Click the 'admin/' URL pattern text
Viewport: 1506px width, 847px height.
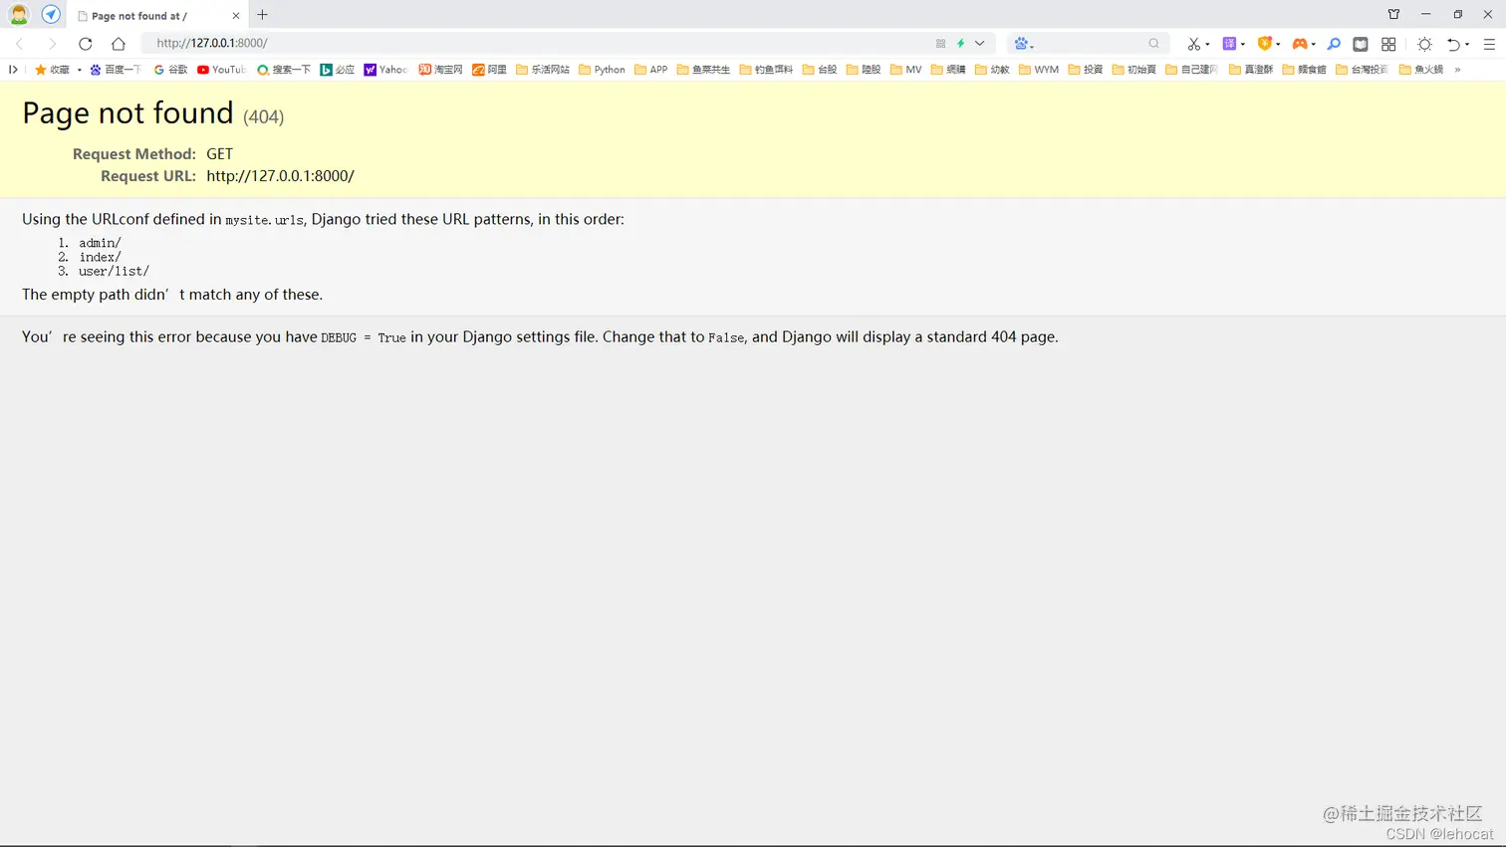pos(101,243)
